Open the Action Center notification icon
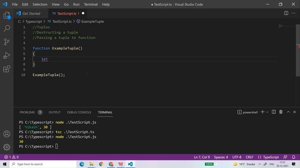The image size is (300, 168). [x=294, y=164]
